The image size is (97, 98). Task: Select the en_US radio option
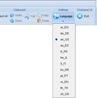coord(56,39)
